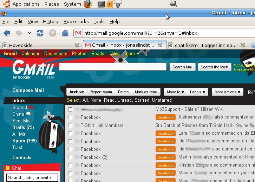Viewport: 255px width, 182px height.
Task: Expand the More actions dropdown
Action: pos(227,92)
